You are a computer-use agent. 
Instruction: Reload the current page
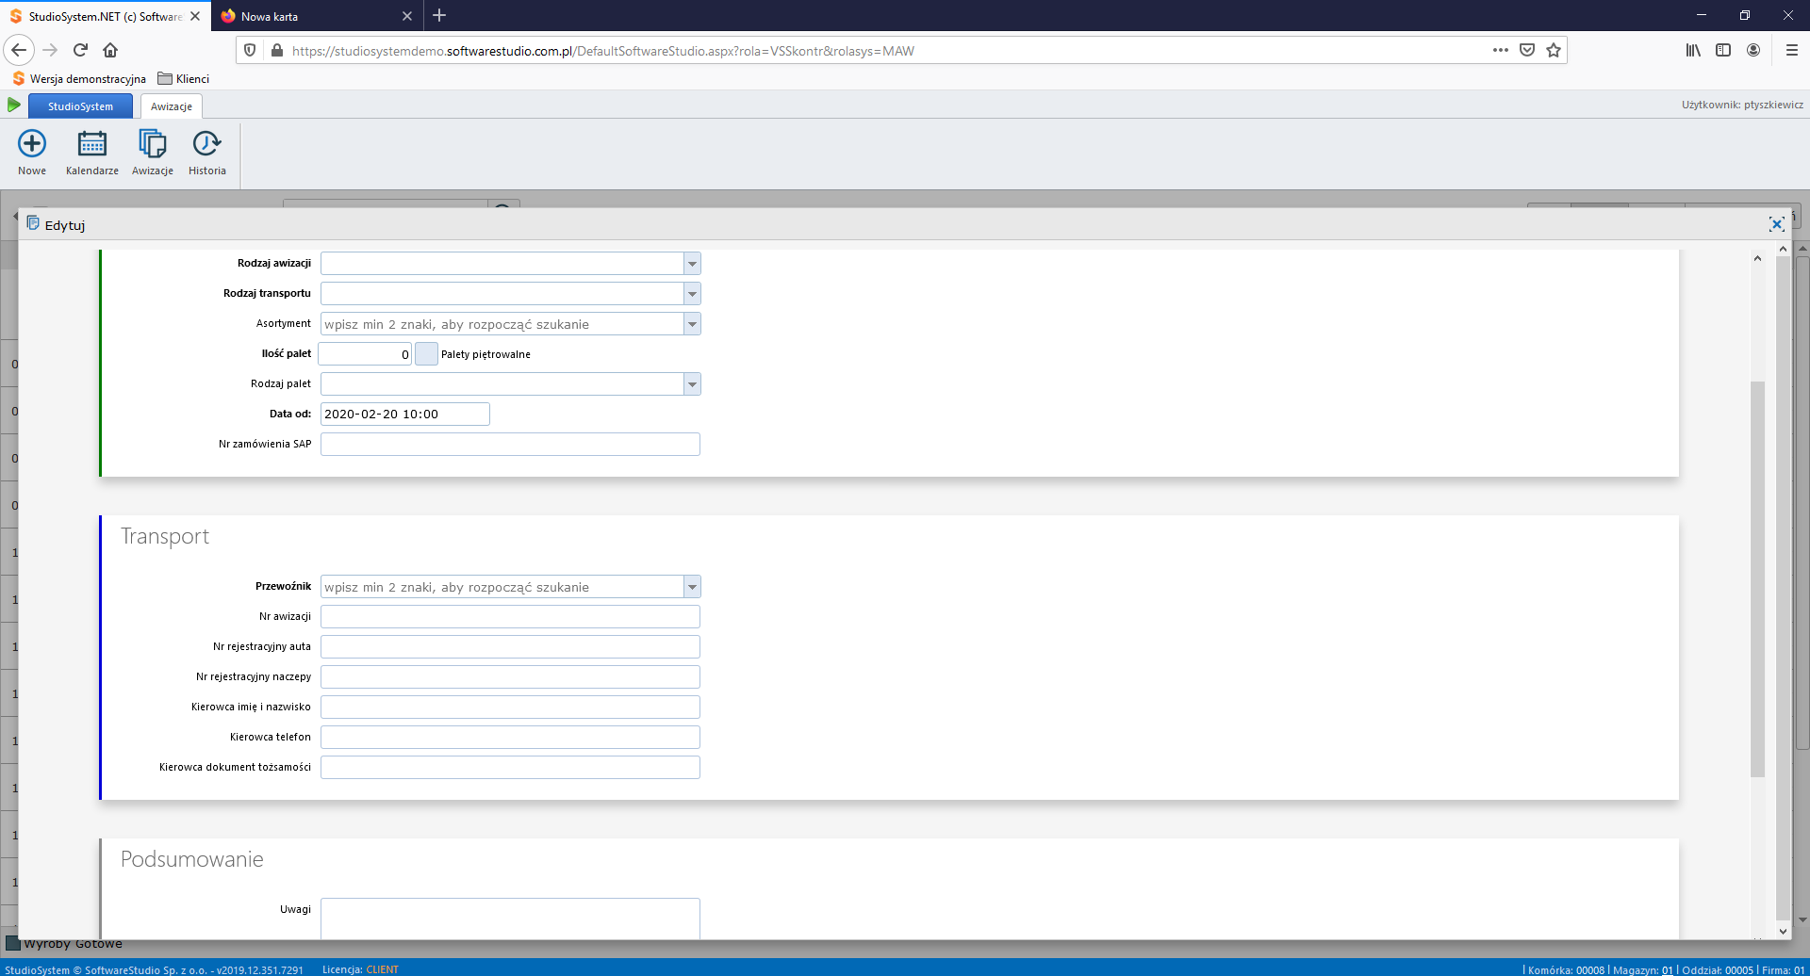point(80,50)
